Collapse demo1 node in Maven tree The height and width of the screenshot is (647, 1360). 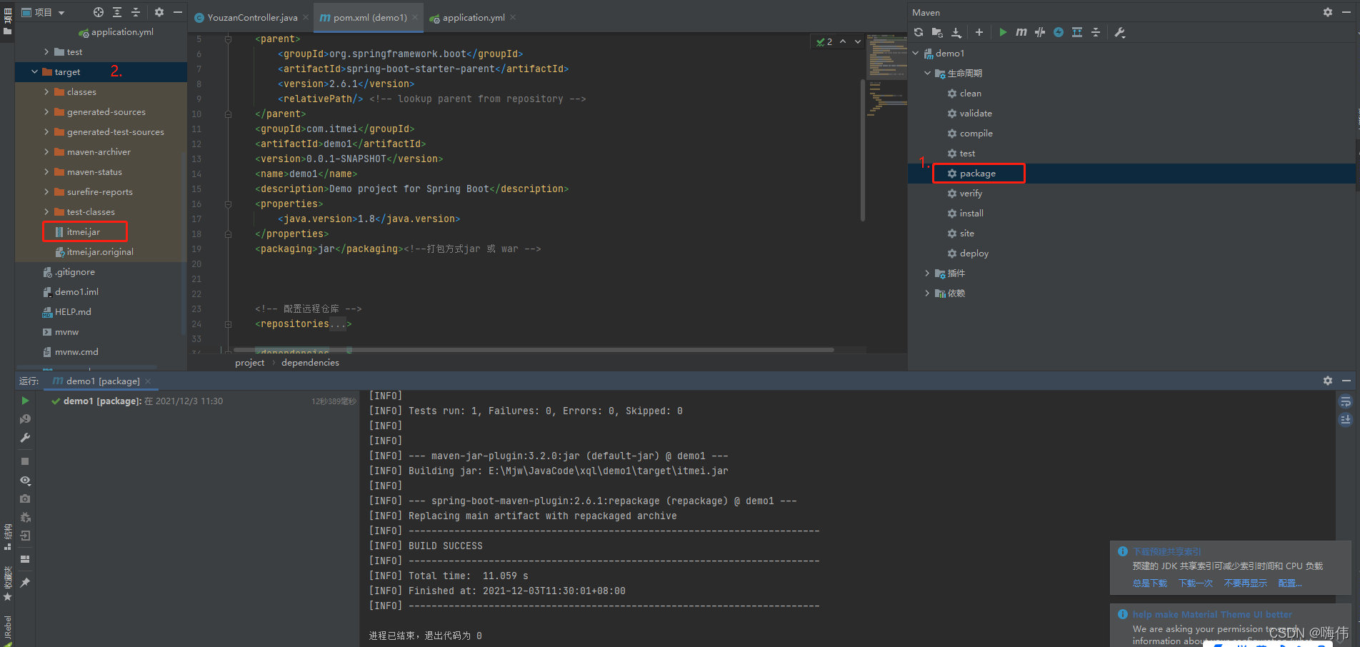[916, 53]
